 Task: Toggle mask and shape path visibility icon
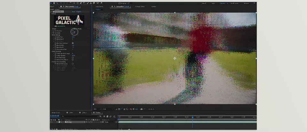(122, 109)
